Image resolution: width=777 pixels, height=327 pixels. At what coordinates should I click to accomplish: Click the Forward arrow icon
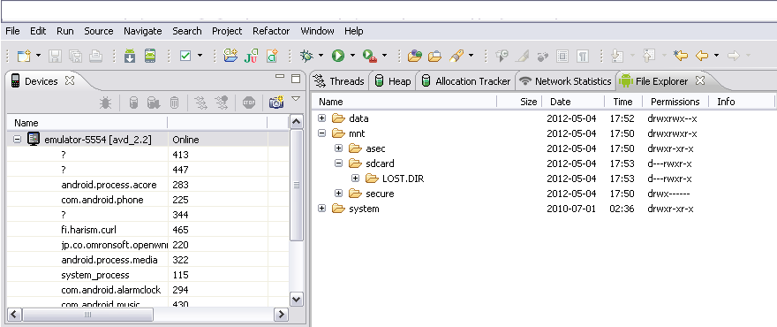coord(734,56)
